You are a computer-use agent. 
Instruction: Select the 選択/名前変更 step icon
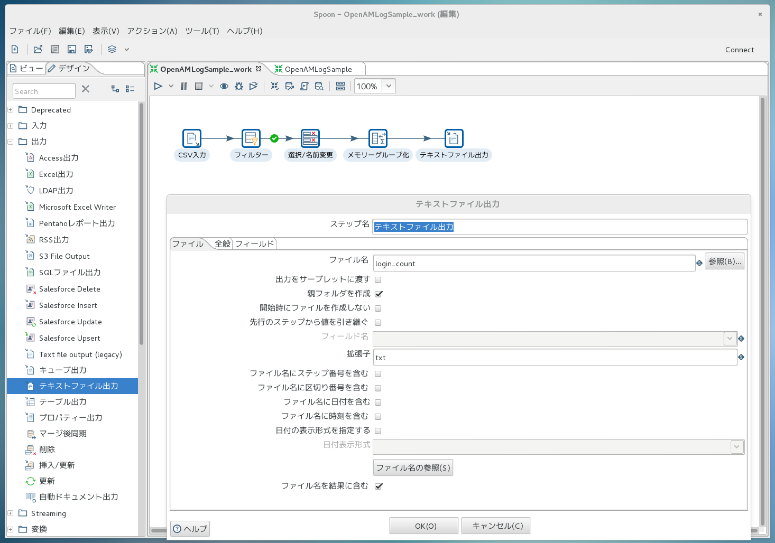310,138
